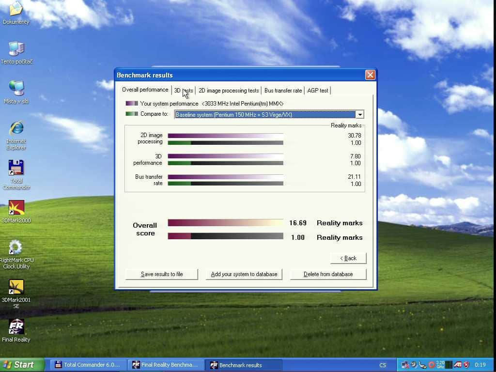Select the RightMark CPU Clock Utility shortcut
Viewport: 496px width, 372px height.
pos(16,254)
